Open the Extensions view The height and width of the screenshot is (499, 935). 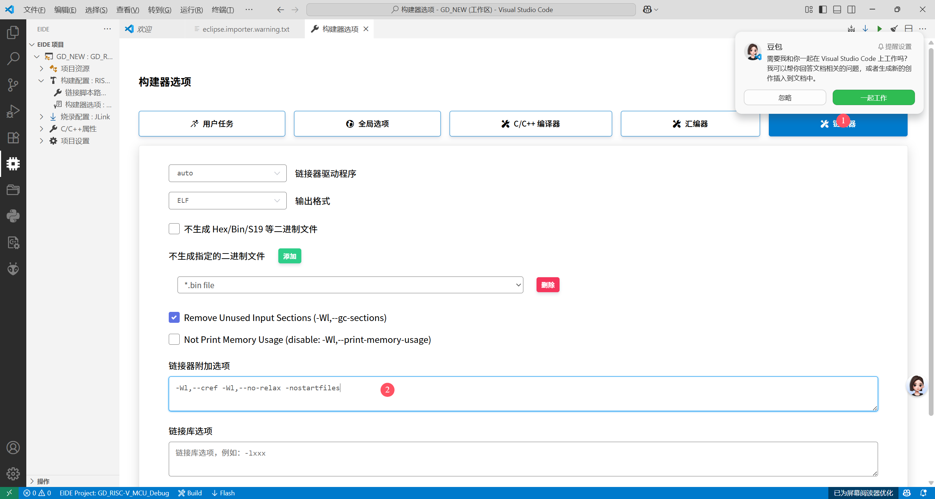coord(13,138)
